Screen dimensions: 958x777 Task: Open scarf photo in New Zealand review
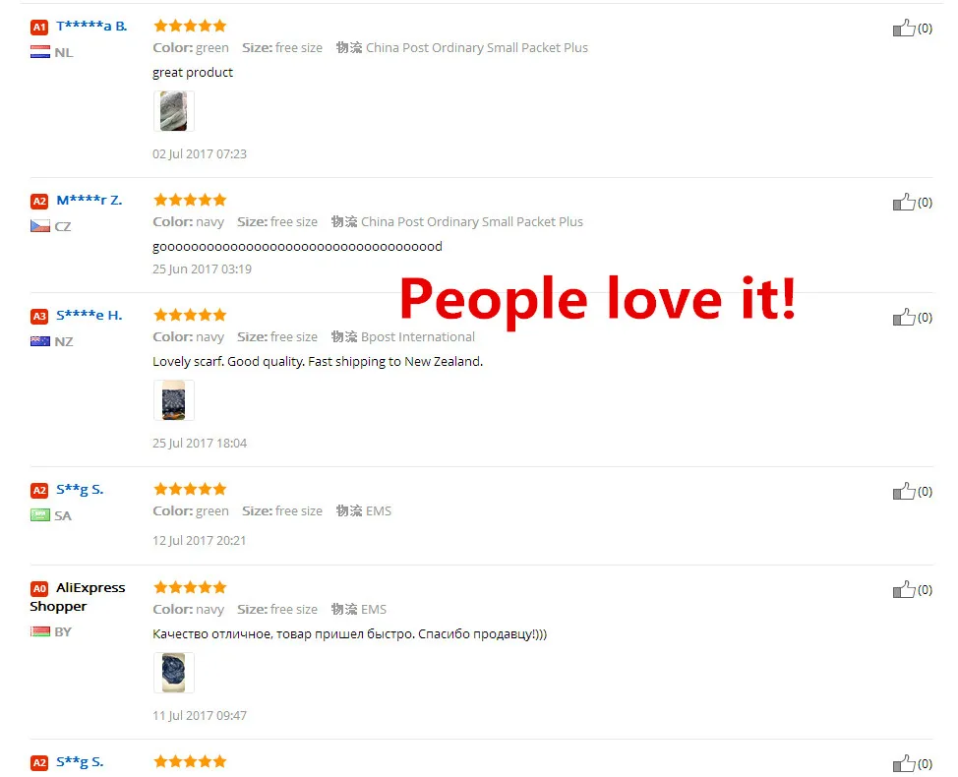pyautogui.click(x=173, y=400)
